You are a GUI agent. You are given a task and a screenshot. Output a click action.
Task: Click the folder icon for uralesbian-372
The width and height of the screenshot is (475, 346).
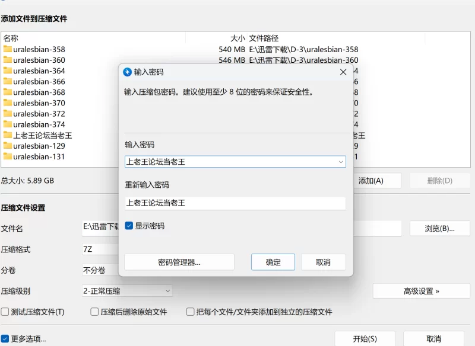(x=8, y=113)
